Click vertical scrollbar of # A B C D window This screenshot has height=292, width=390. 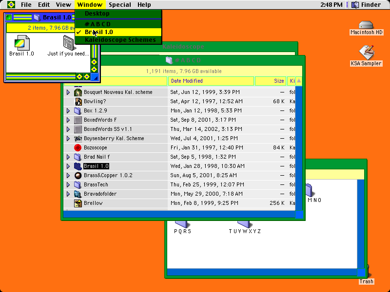click(x=299, y=148)
